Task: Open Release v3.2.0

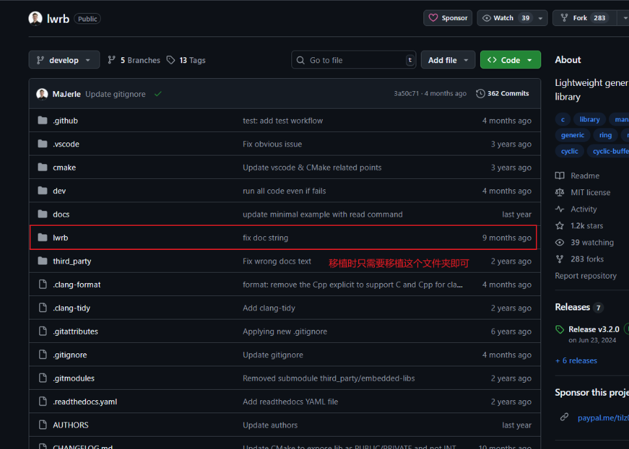Action: click(594, 329)
